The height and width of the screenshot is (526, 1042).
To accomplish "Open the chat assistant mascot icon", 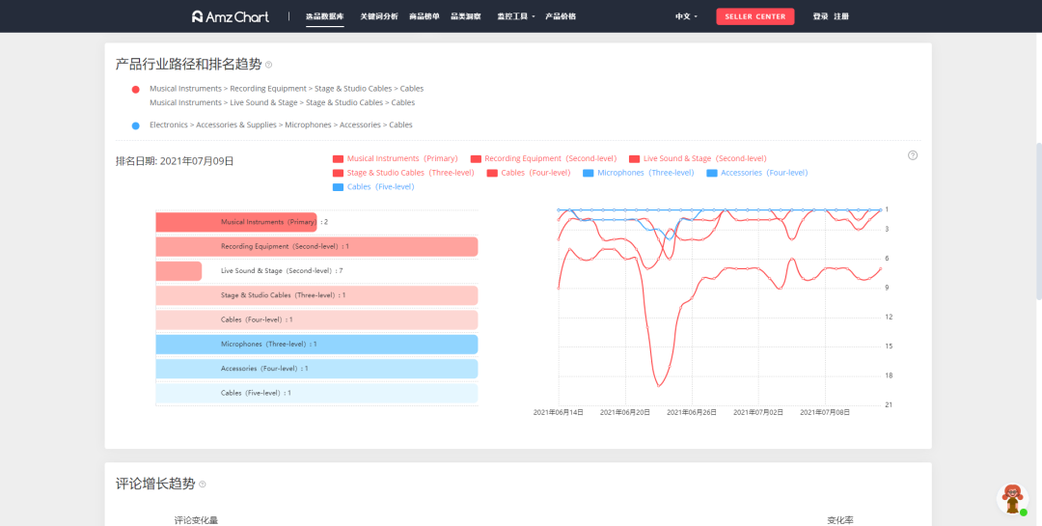I will pyautogui.click(x=1013, y=499).
